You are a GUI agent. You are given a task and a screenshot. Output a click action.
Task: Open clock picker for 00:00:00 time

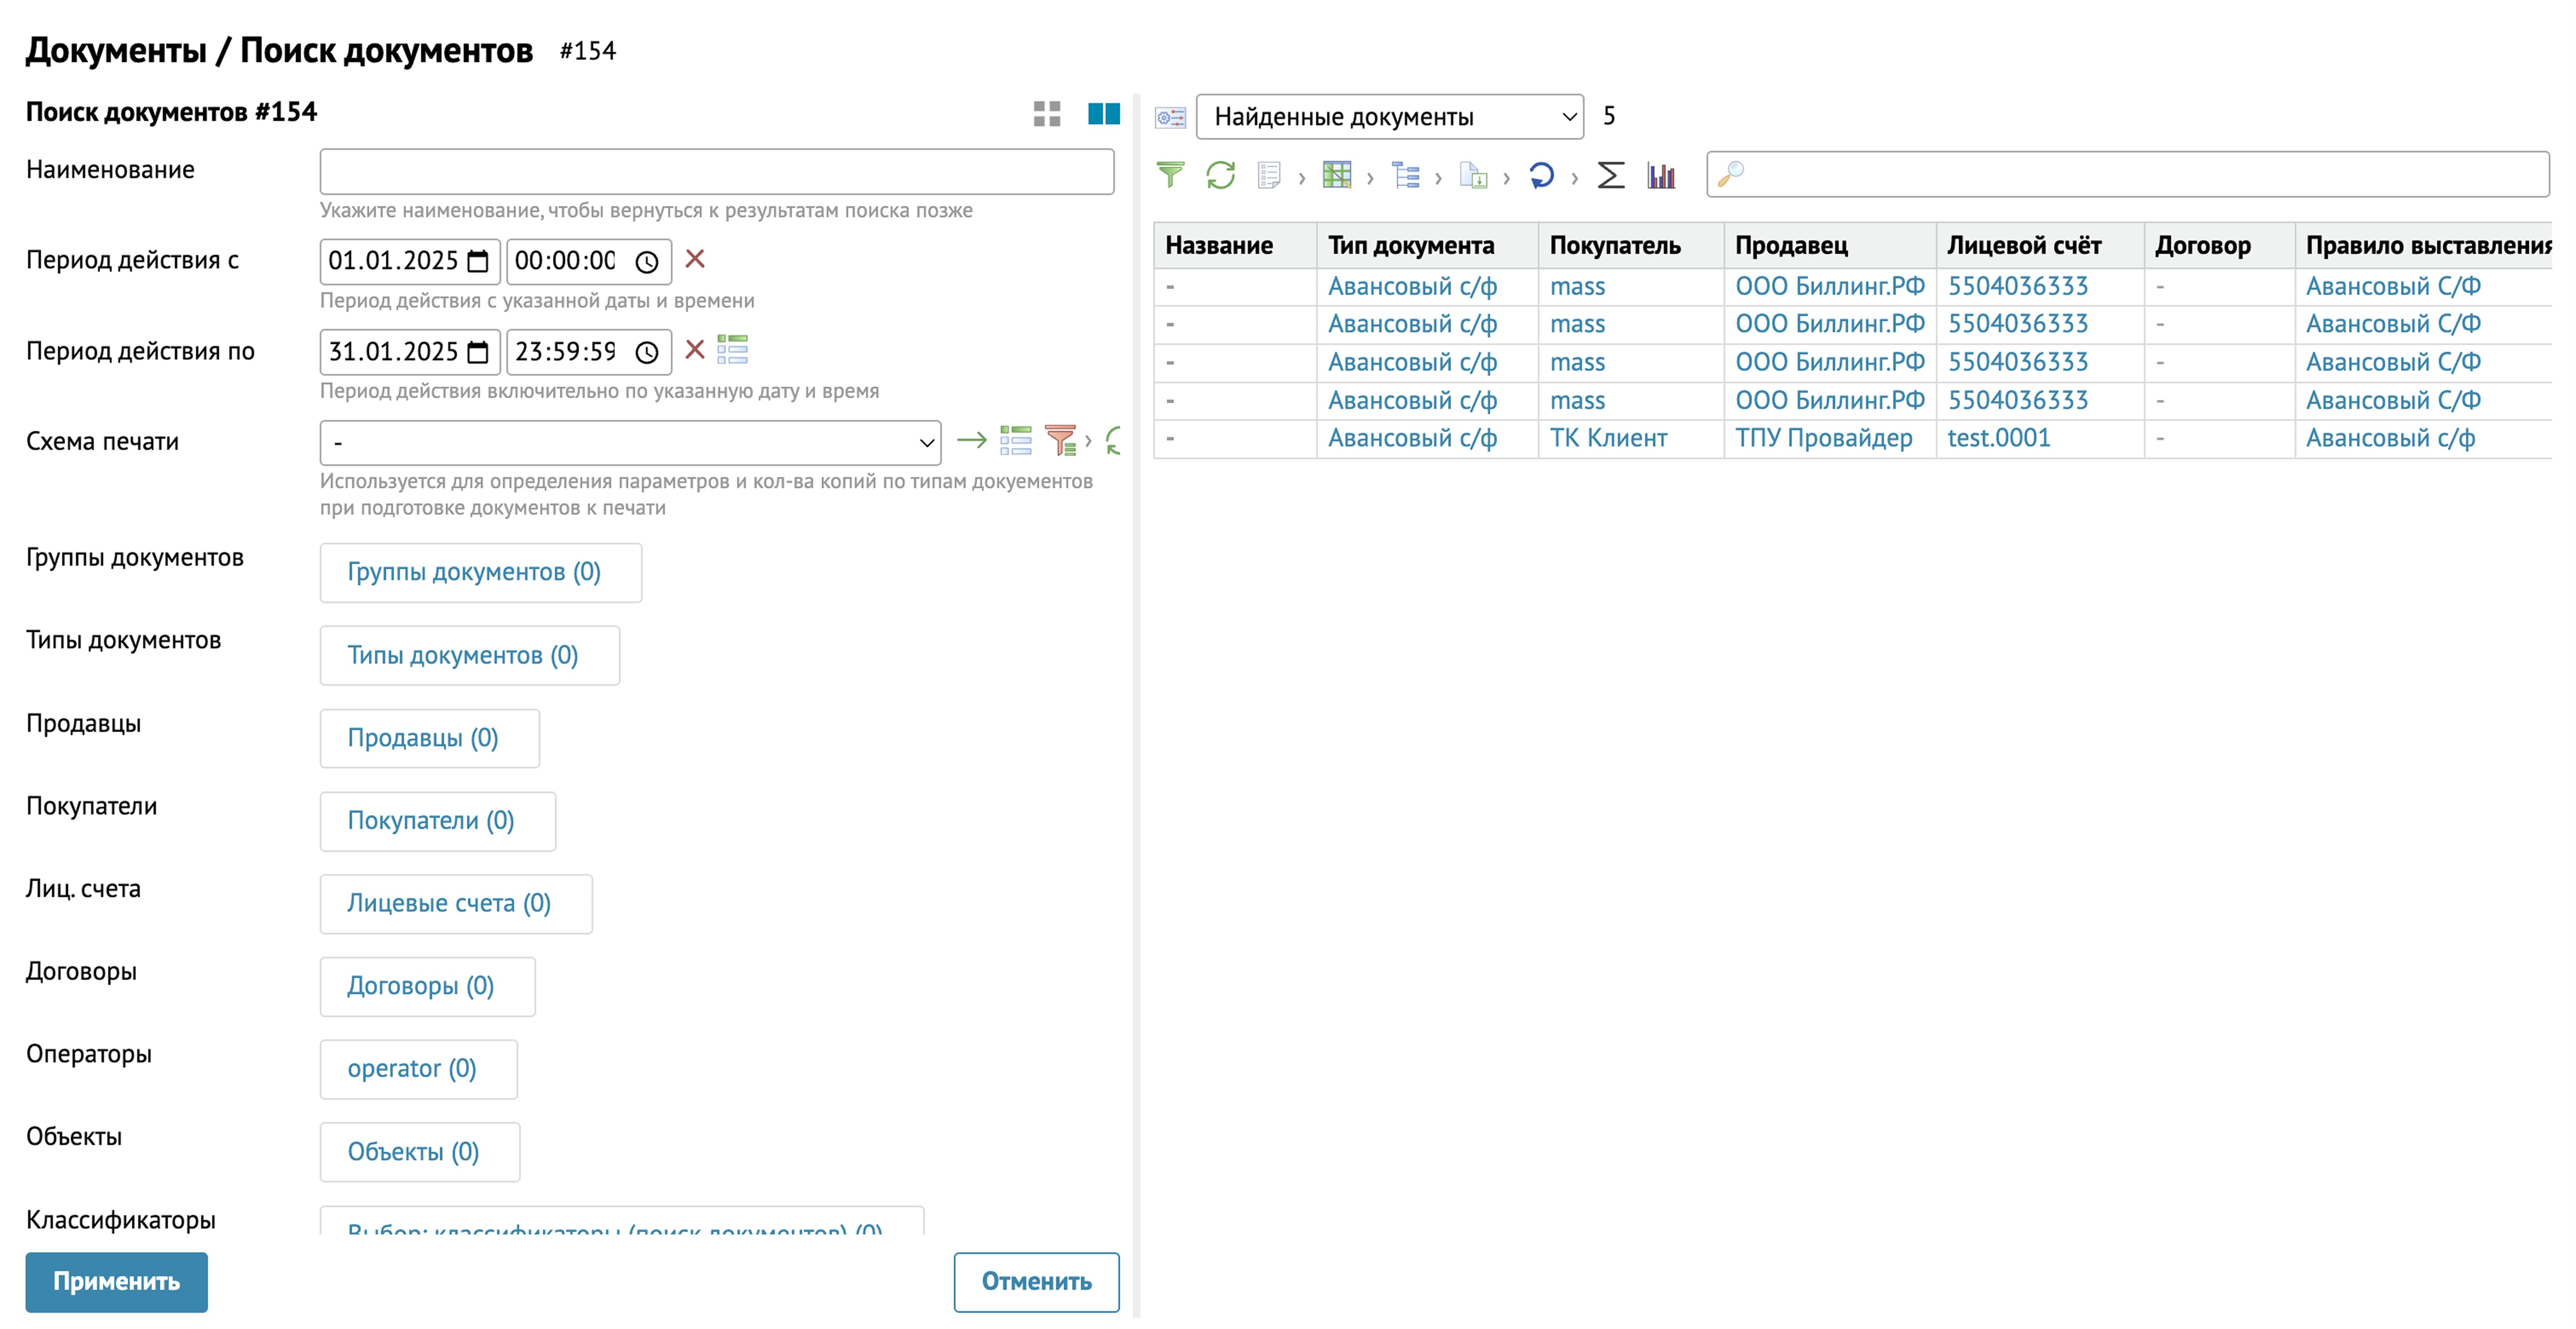click(647, 262)
